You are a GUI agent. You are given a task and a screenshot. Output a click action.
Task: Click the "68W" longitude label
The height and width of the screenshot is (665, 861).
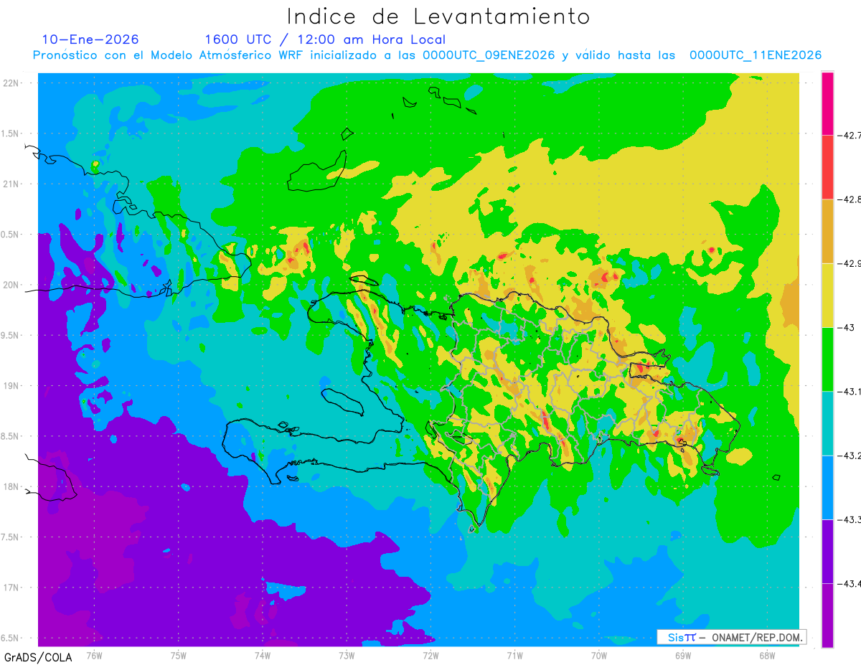pos(767,655)
